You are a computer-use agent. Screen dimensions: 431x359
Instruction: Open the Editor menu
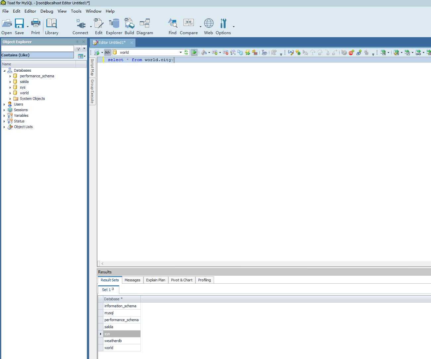pyautogui.click(x=30, y=11)
